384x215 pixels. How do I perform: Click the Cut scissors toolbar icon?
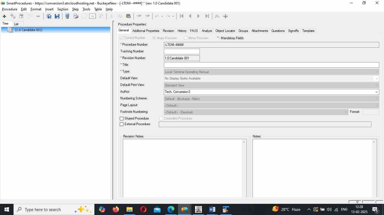pos(112,16)
